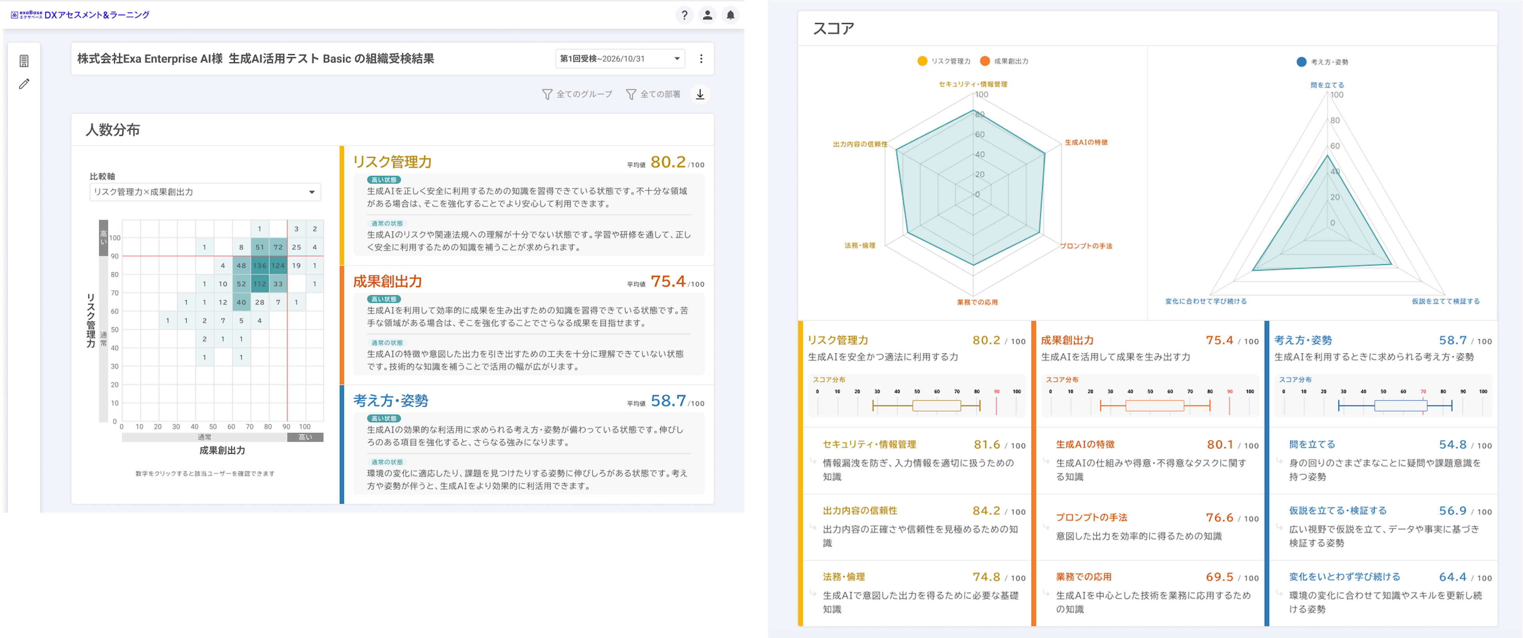1523x638 pixels.
Task: Open the 全ての部署 department filter
Action: [x=653, y=94]
